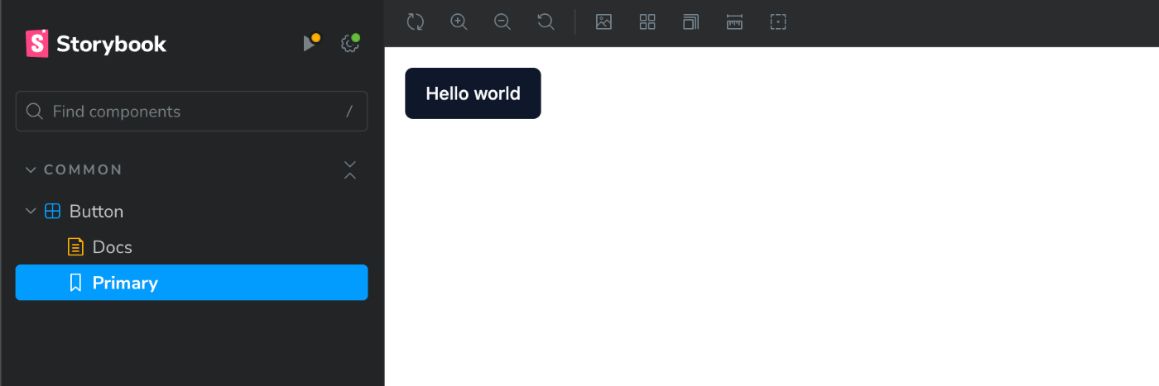Click the orange Docs document icon

75,246
